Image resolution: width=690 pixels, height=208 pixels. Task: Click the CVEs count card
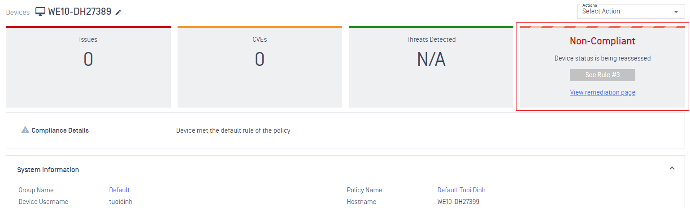(260, 67)
